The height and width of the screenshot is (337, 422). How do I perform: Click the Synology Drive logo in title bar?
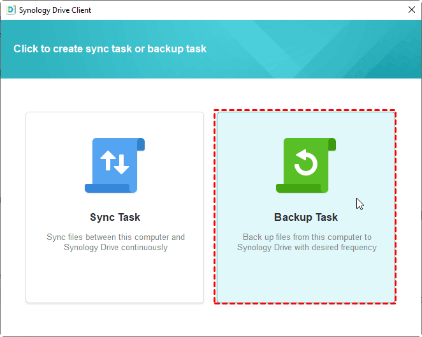(x=10, y=10)
